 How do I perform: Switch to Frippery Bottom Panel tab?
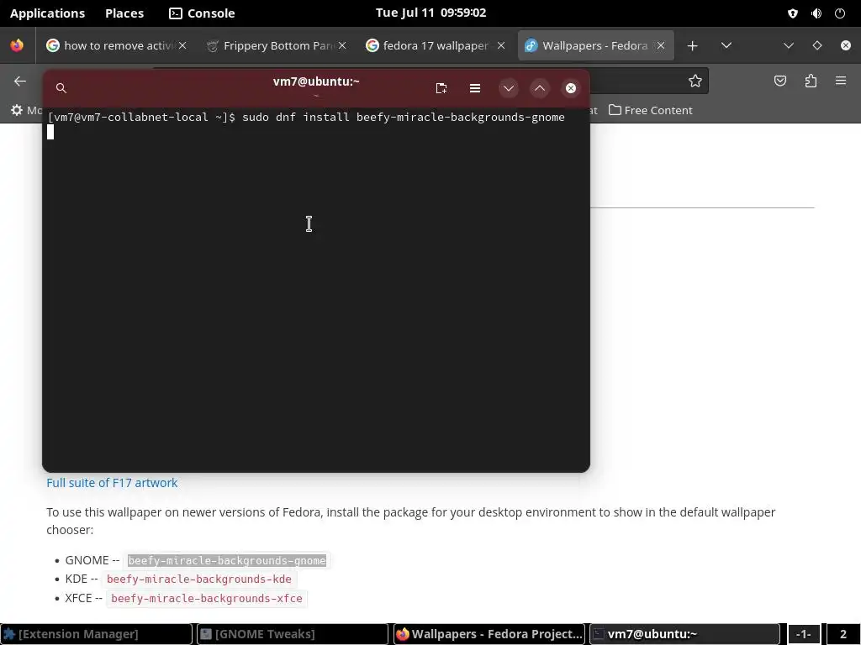276,45
